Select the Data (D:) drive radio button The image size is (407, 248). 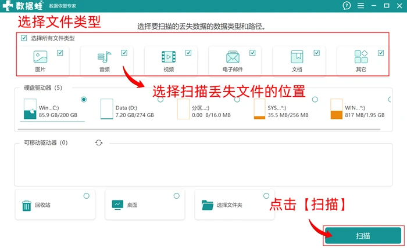pyautogui.click(x=160, y=99)
